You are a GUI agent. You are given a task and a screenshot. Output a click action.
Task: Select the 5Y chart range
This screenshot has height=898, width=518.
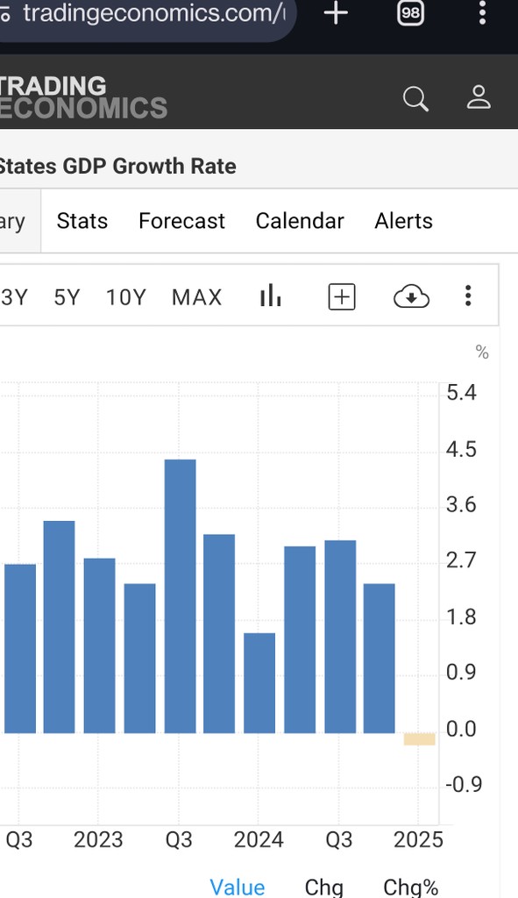coord(67,297)
